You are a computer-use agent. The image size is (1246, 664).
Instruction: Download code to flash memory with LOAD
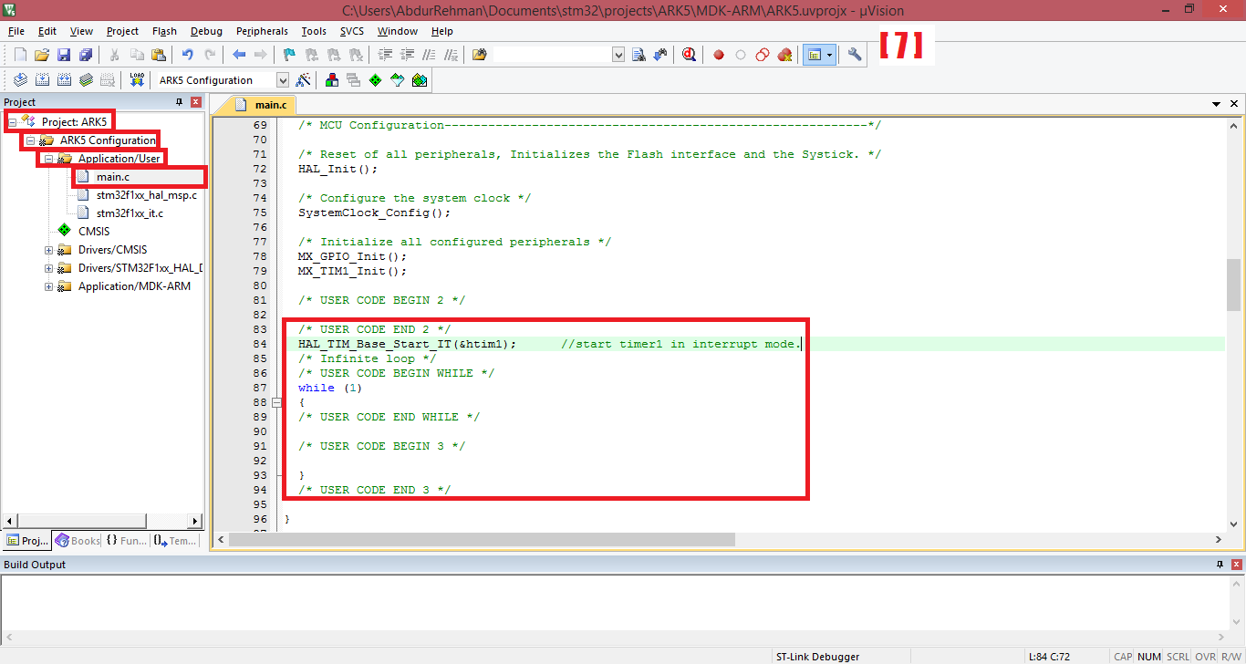137,79
